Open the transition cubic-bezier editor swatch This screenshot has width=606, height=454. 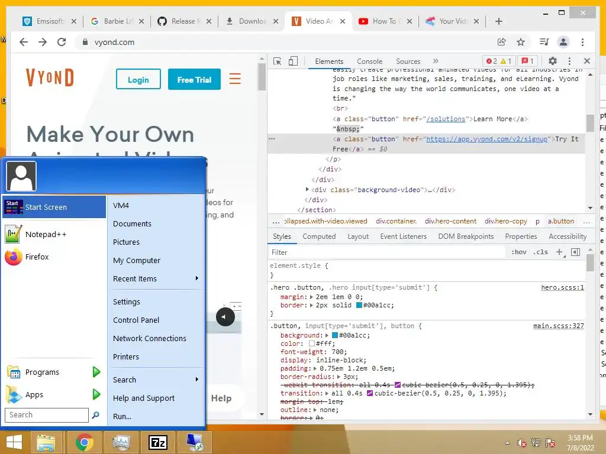pos(369,393)
